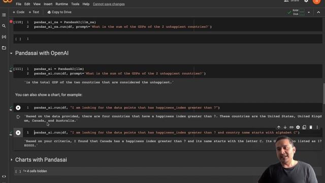Open the cell editor settings gear
The image size is (325, 183).
(x=298, y=127)
